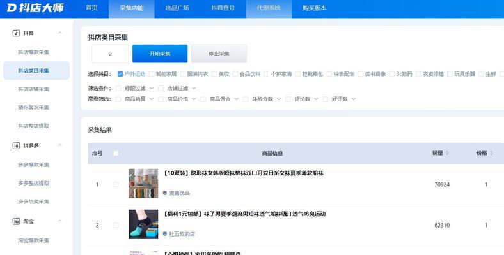Open 抖店整店提取 in sidebar

click(33, 126)
